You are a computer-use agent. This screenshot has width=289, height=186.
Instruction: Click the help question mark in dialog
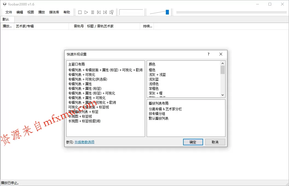coord(209,54)
